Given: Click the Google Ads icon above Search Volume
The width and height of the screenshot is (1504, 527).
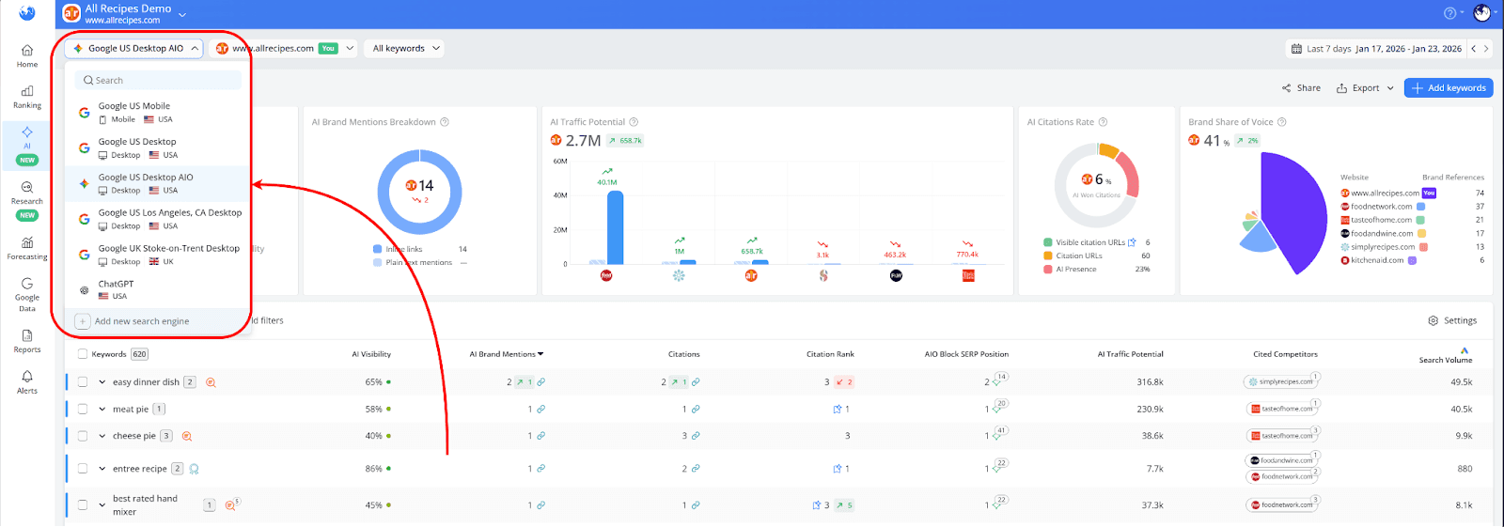Looking at the screenshot, I should click(x=1465, y=350).
